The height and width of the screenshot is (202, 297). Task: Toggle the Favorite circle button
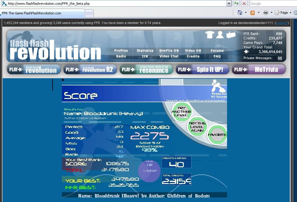point(217,135)
